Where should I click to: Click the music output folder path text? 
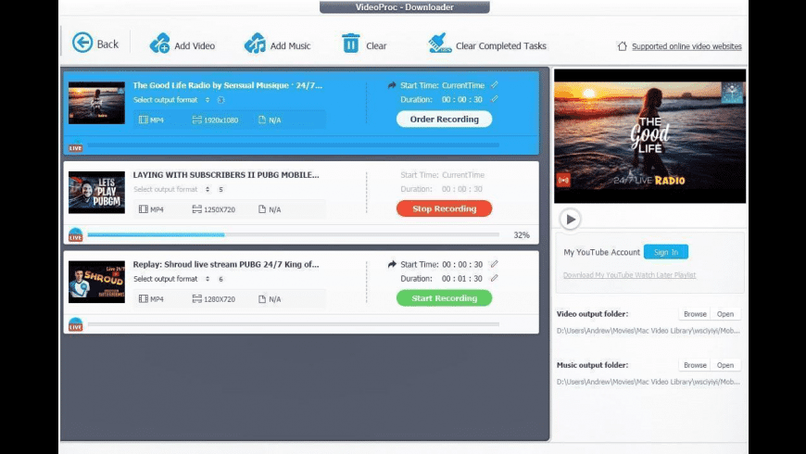[649, 382]
